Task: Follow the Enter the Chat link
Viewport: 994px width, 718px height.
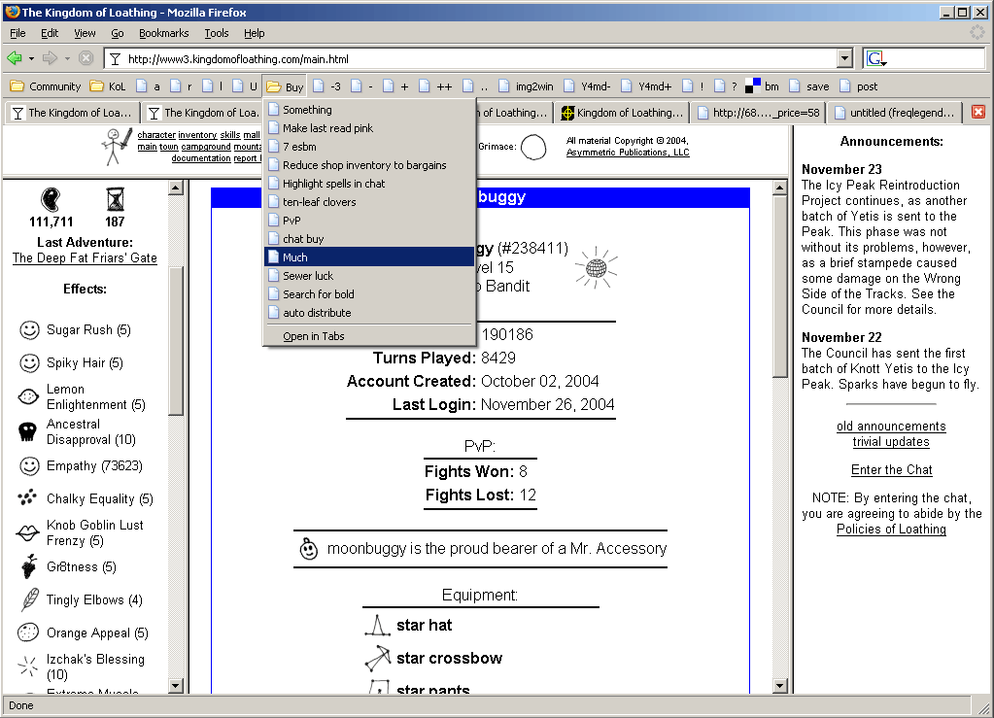Action: tap(891, 469)
